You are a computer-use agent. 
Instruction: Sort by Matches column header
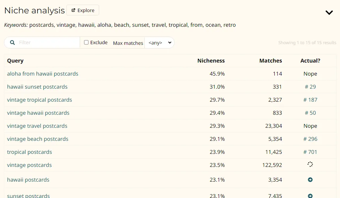[270, 61]
